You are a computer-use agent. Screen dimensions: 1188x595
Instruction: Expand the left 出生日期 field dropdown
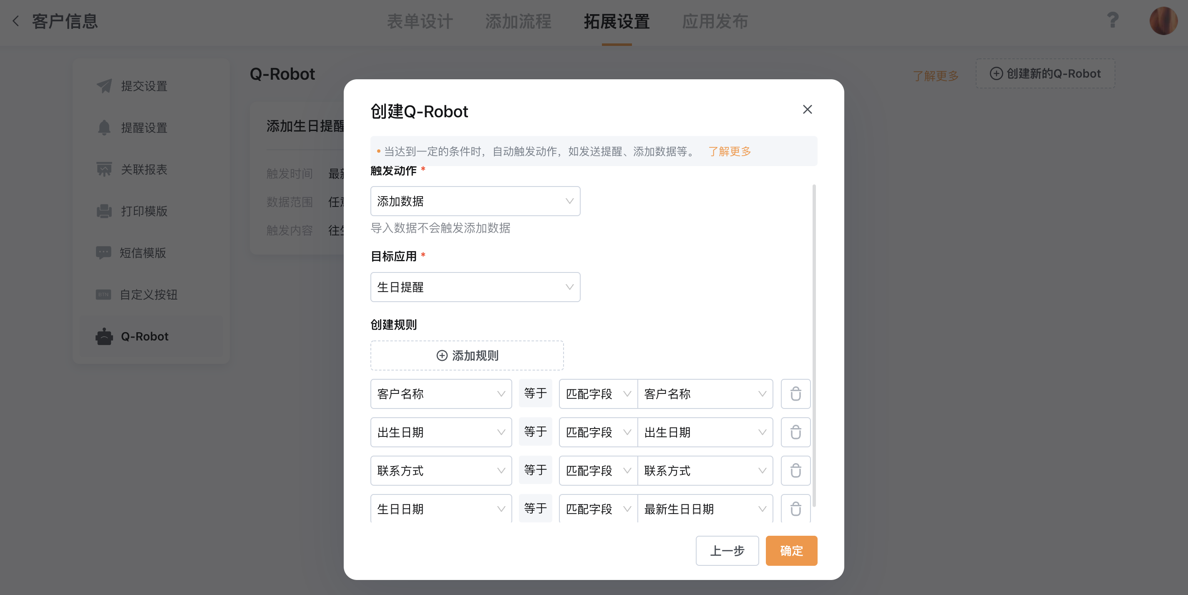pos(441,432)
